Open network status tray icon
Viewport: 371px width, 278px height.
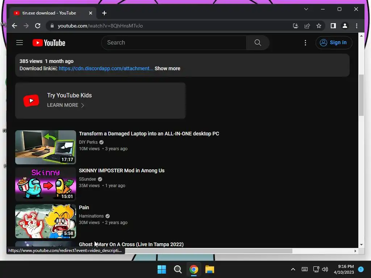(316, 269)
